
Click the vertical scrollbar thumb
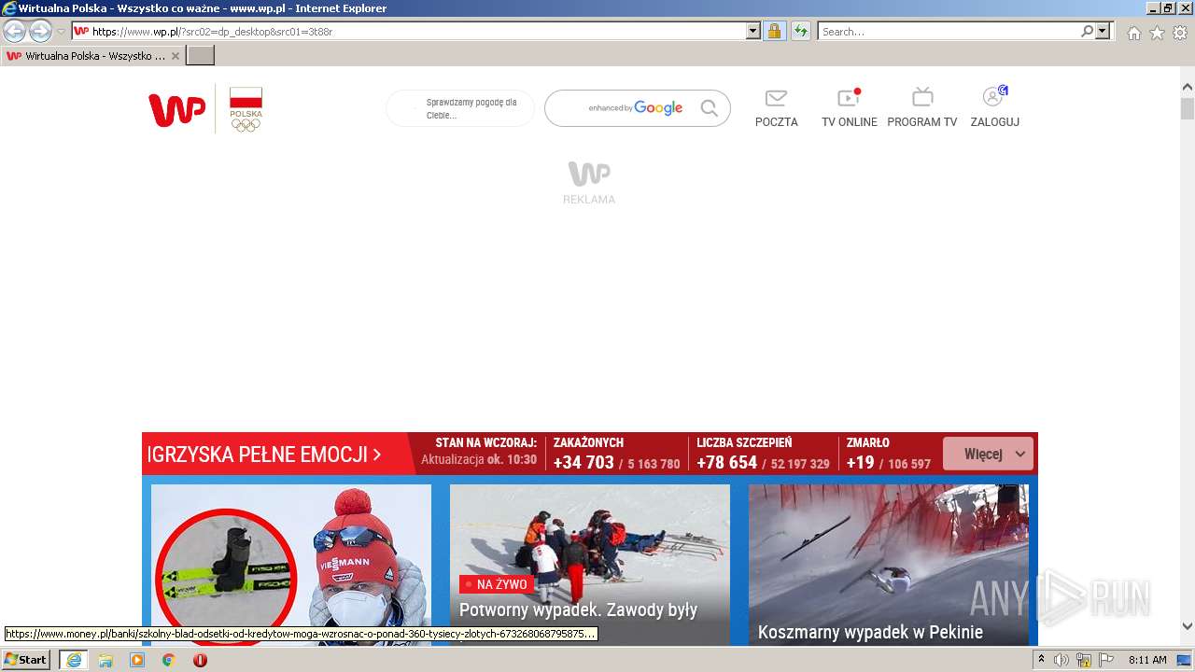pos(1188,108)
